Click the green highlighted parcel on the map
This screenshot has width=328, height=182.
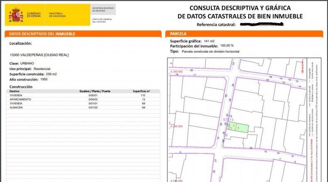point(238,127)
